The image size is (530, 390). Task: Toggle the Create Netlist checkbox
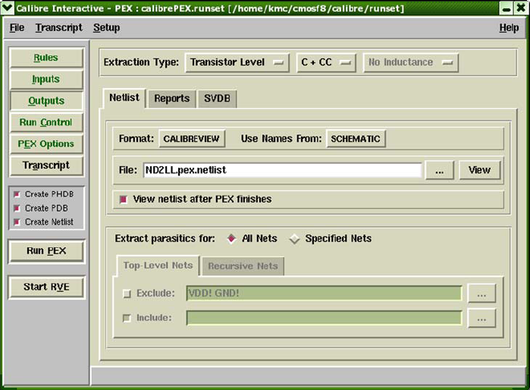(x=17, y=222)
